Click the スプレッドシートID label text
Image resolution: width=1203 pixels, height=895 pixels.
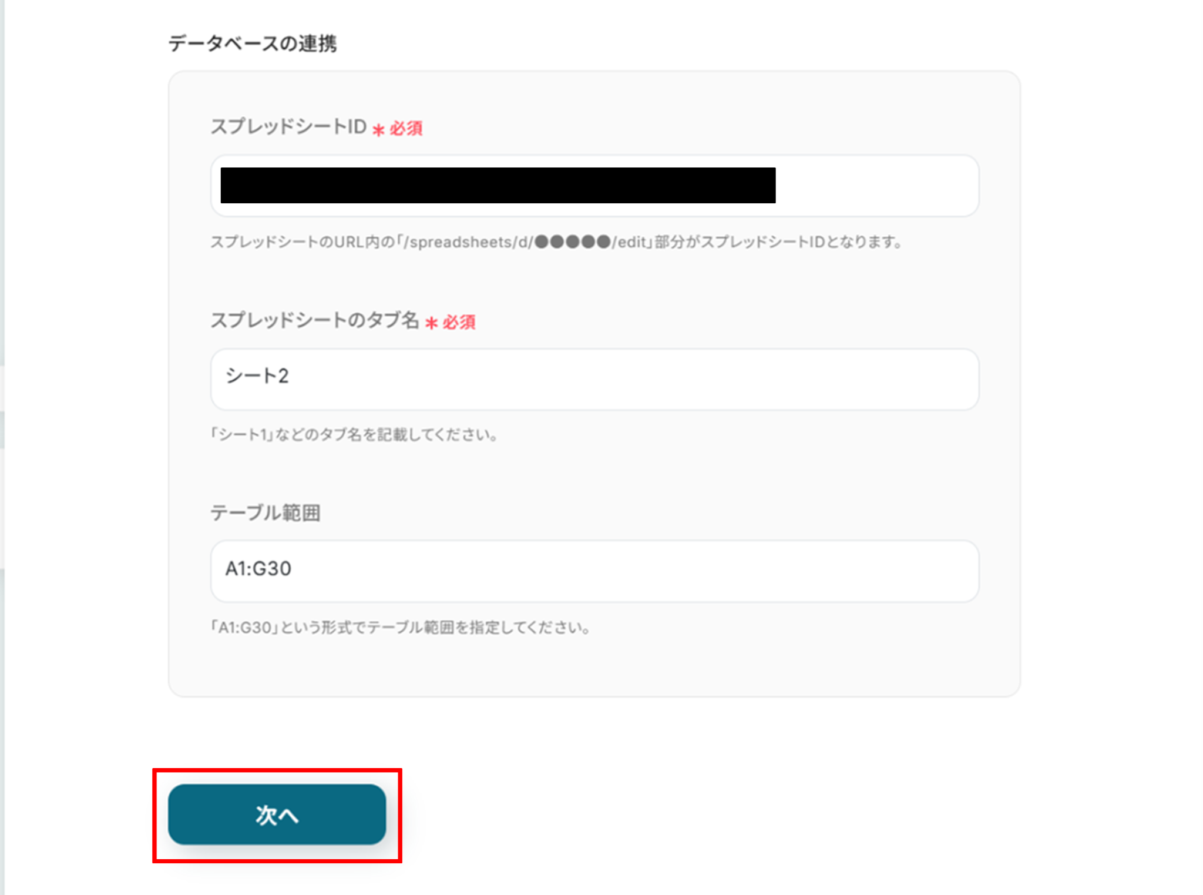tap(288, 126)
